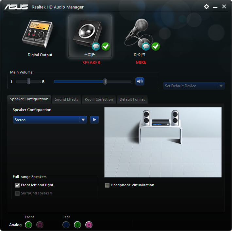Image resolution: width=232 pixels, height=231 pixels.
Task: Click the Digital Output label
Action: (40, 55)
